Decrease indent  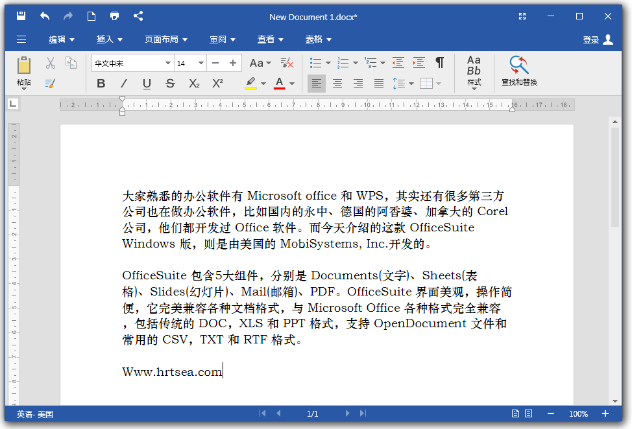click(398, 63)
